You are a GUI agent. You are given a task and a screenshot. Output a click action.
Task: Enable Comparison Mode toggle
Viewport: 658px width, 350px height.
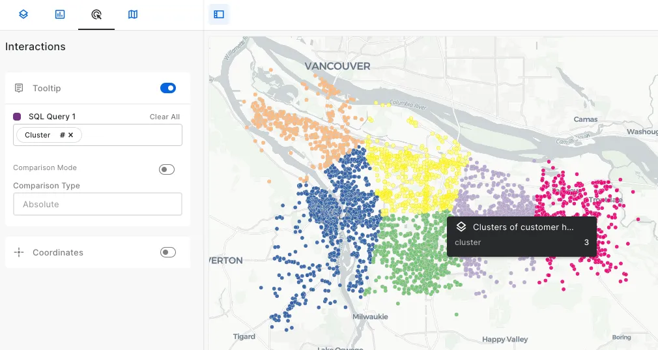coord(167,169)
